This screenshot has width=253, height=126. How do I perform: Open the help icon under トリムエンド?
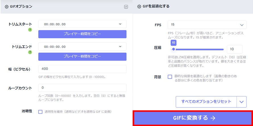30,52
